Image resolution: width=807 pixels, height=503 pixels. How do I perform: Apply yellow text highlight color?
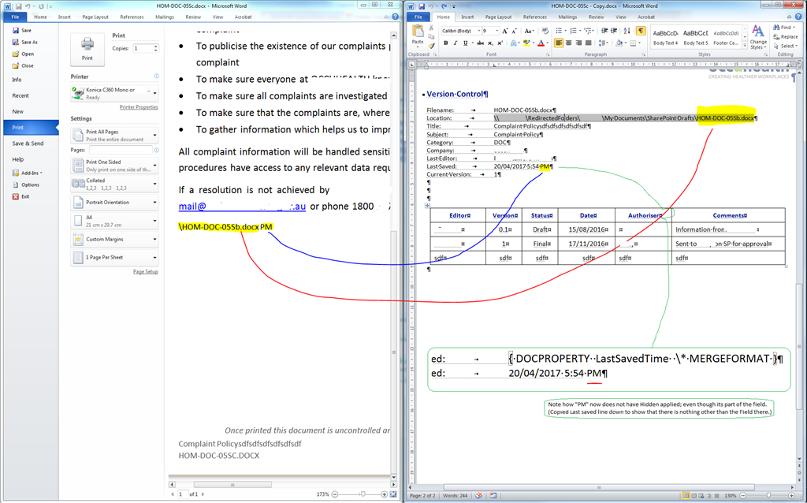coord(526,43)
